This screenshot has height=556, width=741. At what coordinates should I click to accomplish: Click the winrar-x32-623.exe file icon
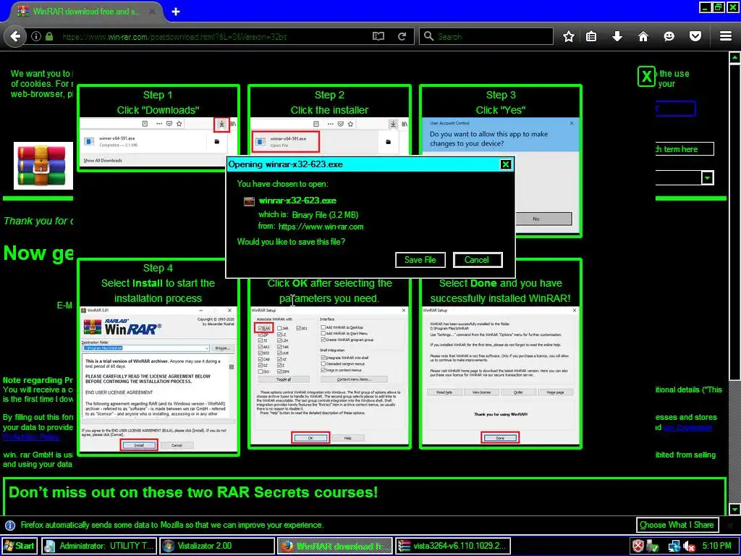point(249,201)
